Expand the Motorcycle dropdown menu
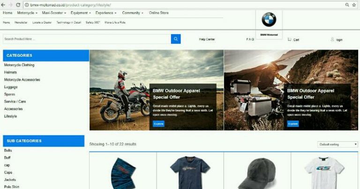Image resolution: width=360 pixels, height=189 pixels. point(27,13)
